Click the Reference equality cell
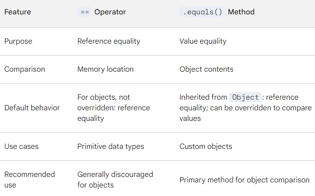 pyautogui.click(x=109, y=41)
